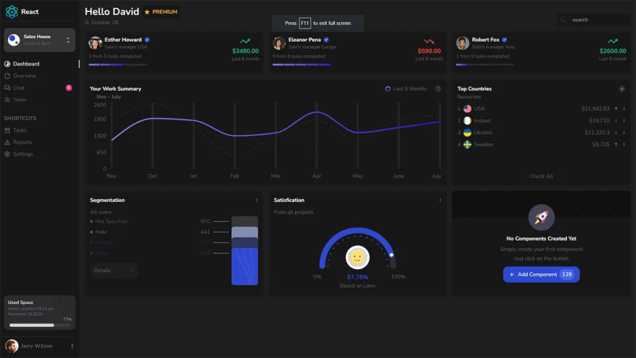The height and width of the screenshot is (358, 636).
Task: Click Robert Fox's task progress bar
Action: 485,64
